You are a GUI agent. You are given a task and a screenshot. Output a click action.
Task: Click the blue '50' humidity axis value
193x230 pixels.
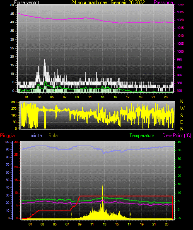7,180
